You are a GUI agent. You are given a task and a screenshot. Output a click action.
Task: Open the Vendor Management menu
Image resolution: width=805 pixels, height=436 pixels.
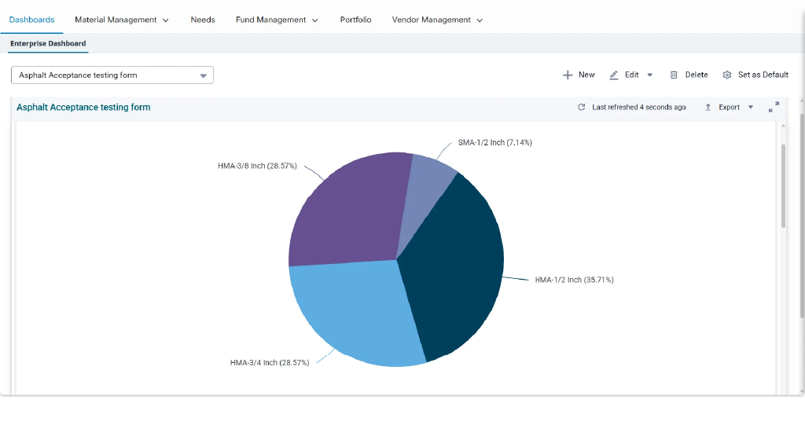point(437,20)
